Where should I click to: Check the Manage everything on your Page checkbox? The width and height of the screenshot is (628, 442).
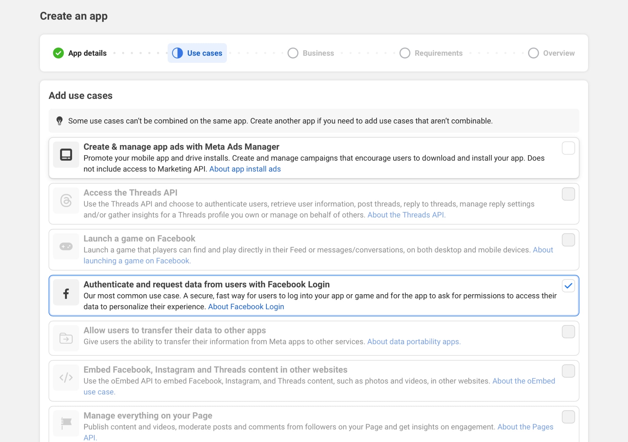(568, 417)
